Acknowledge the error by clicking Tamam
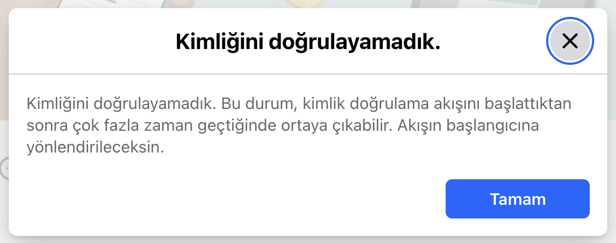616x243 pixels. [x=517, y=199]
